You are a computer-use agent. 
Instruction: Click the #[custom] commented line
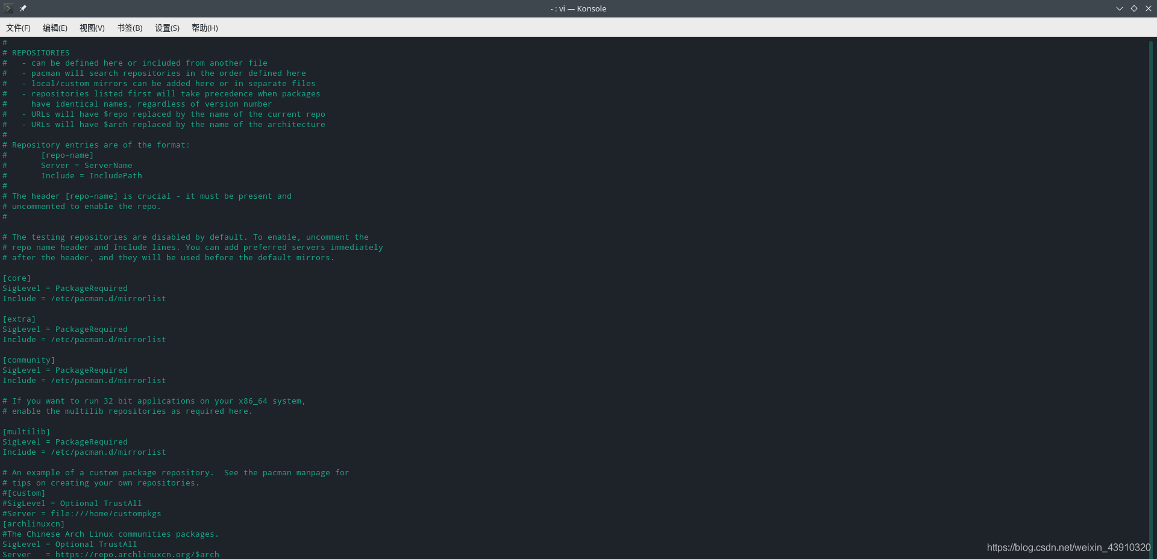tap(24, 493)
